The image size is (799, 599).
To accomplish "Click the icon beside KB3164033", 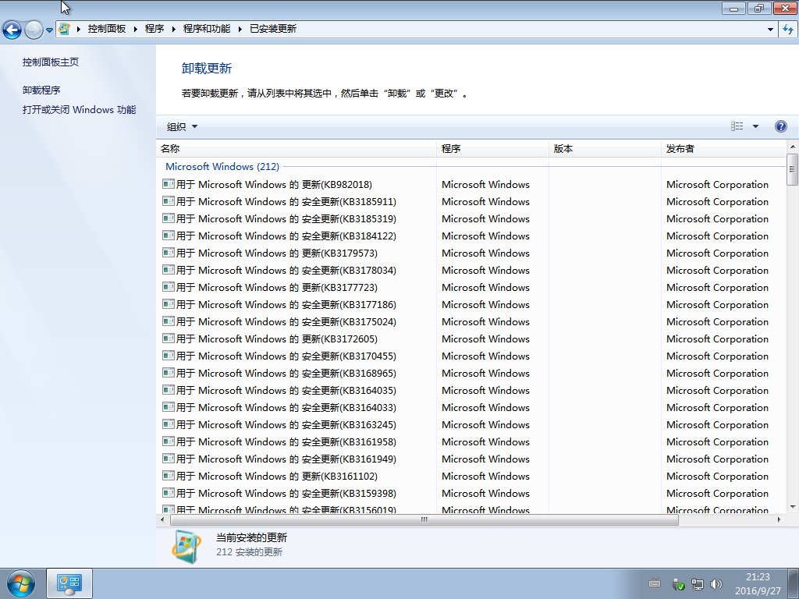I will [x=169, y=407].
